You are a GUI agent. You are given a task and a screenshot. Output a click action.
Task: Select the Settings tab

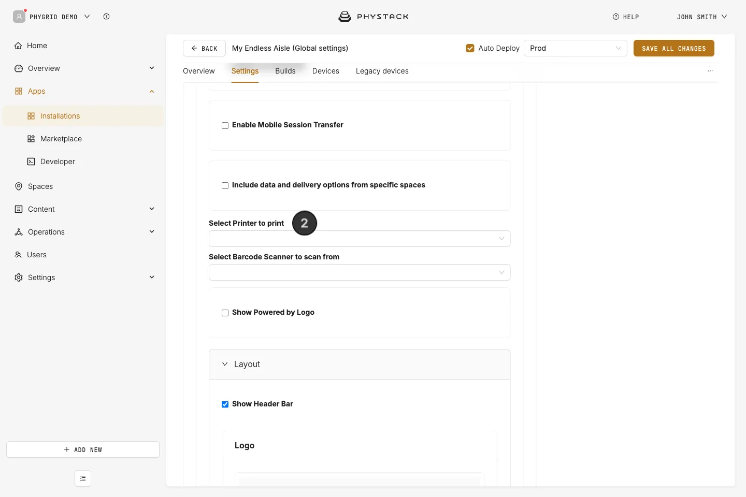(245, 71)
